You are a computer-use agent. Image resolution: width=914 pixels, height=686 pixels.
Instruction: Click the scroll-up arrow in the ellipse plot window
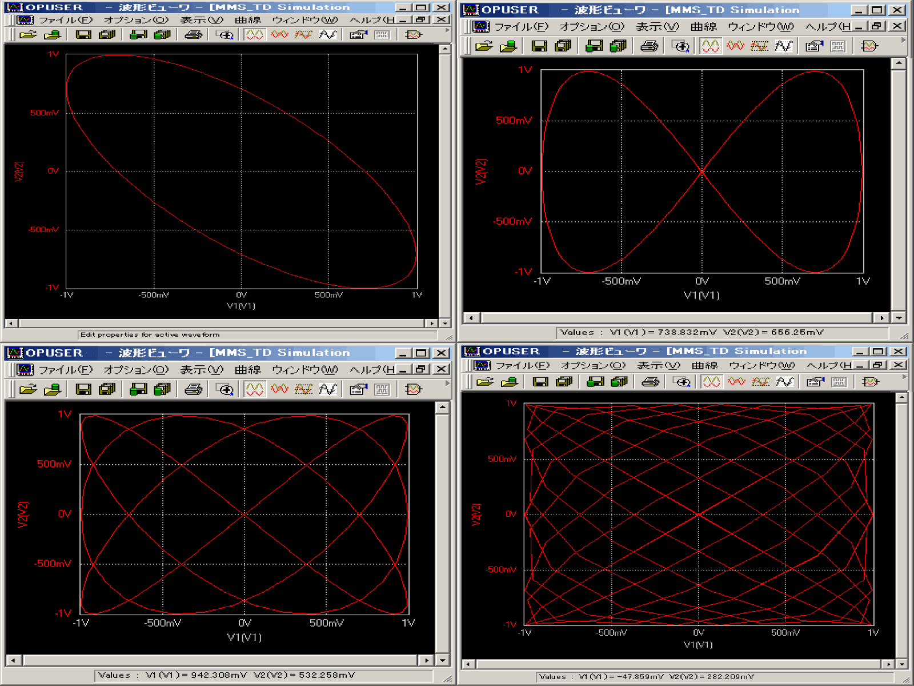point(445,50)
